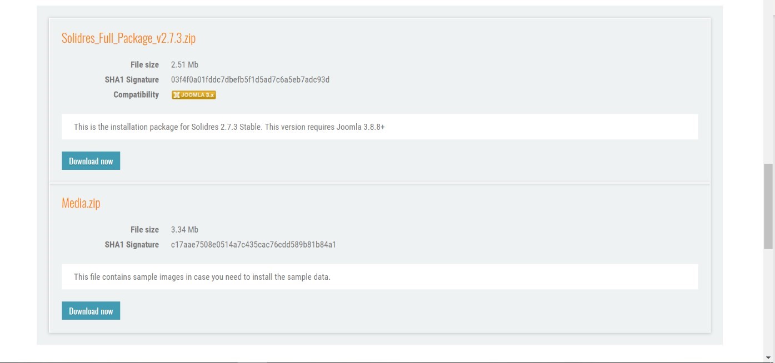Click the sample images description text
Viewport: 775px width, 363px height.
tap(202, 277)
